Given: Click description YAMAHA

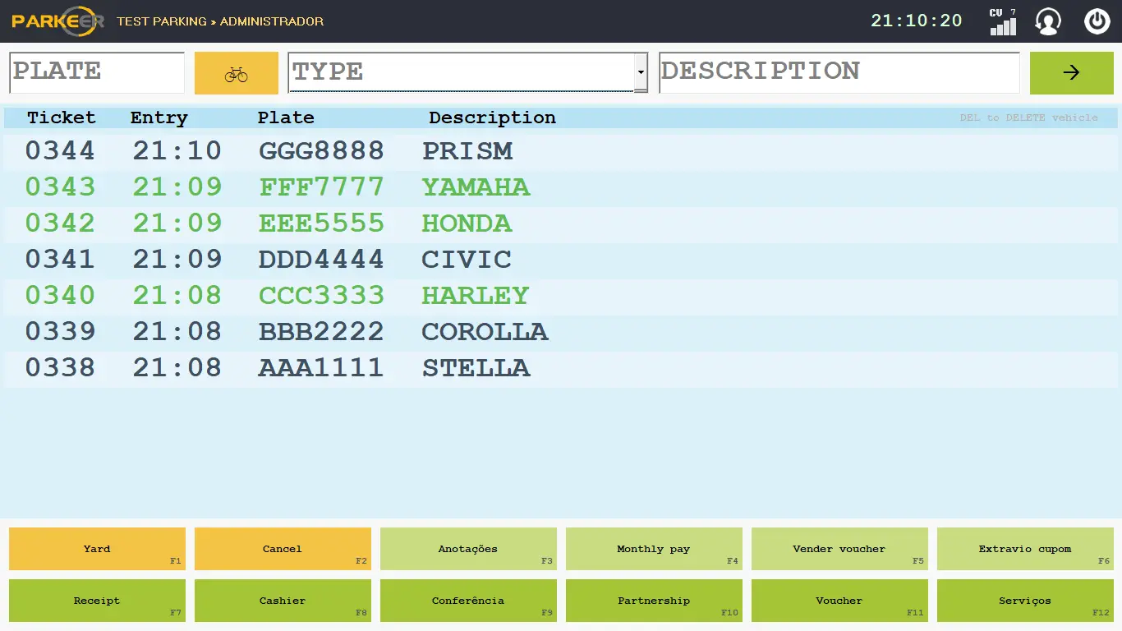Looking at the screenshot, I should (x=476, y=187).
